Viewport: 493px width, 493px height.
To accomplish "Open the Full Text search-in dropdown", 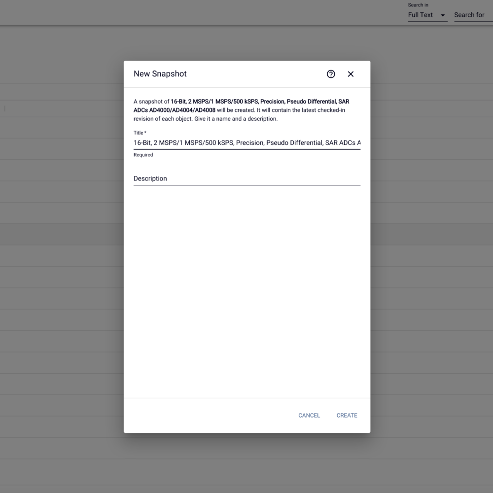I will [x=427, y=15].
